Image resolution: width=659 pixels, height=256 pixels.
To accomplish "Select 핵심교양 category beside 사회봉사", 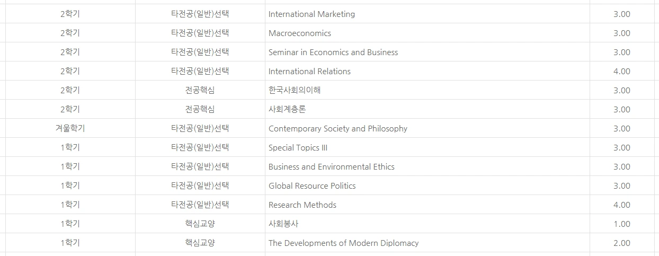I will (x=200, y=224).
